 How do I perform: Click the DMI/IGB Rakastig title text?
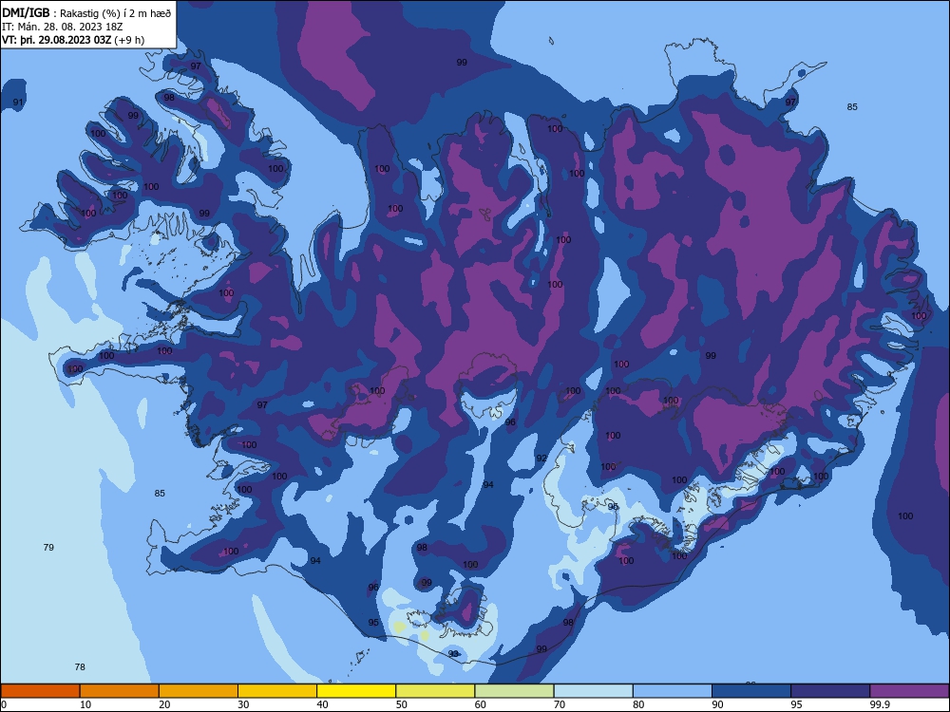click(x=86, y=12)
